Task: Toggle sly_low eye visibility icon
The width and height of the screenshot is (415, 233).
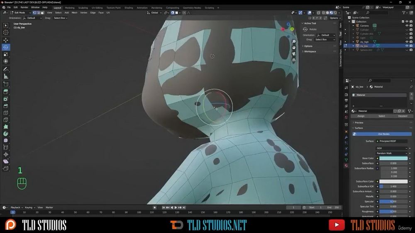Action: point(407,46)
